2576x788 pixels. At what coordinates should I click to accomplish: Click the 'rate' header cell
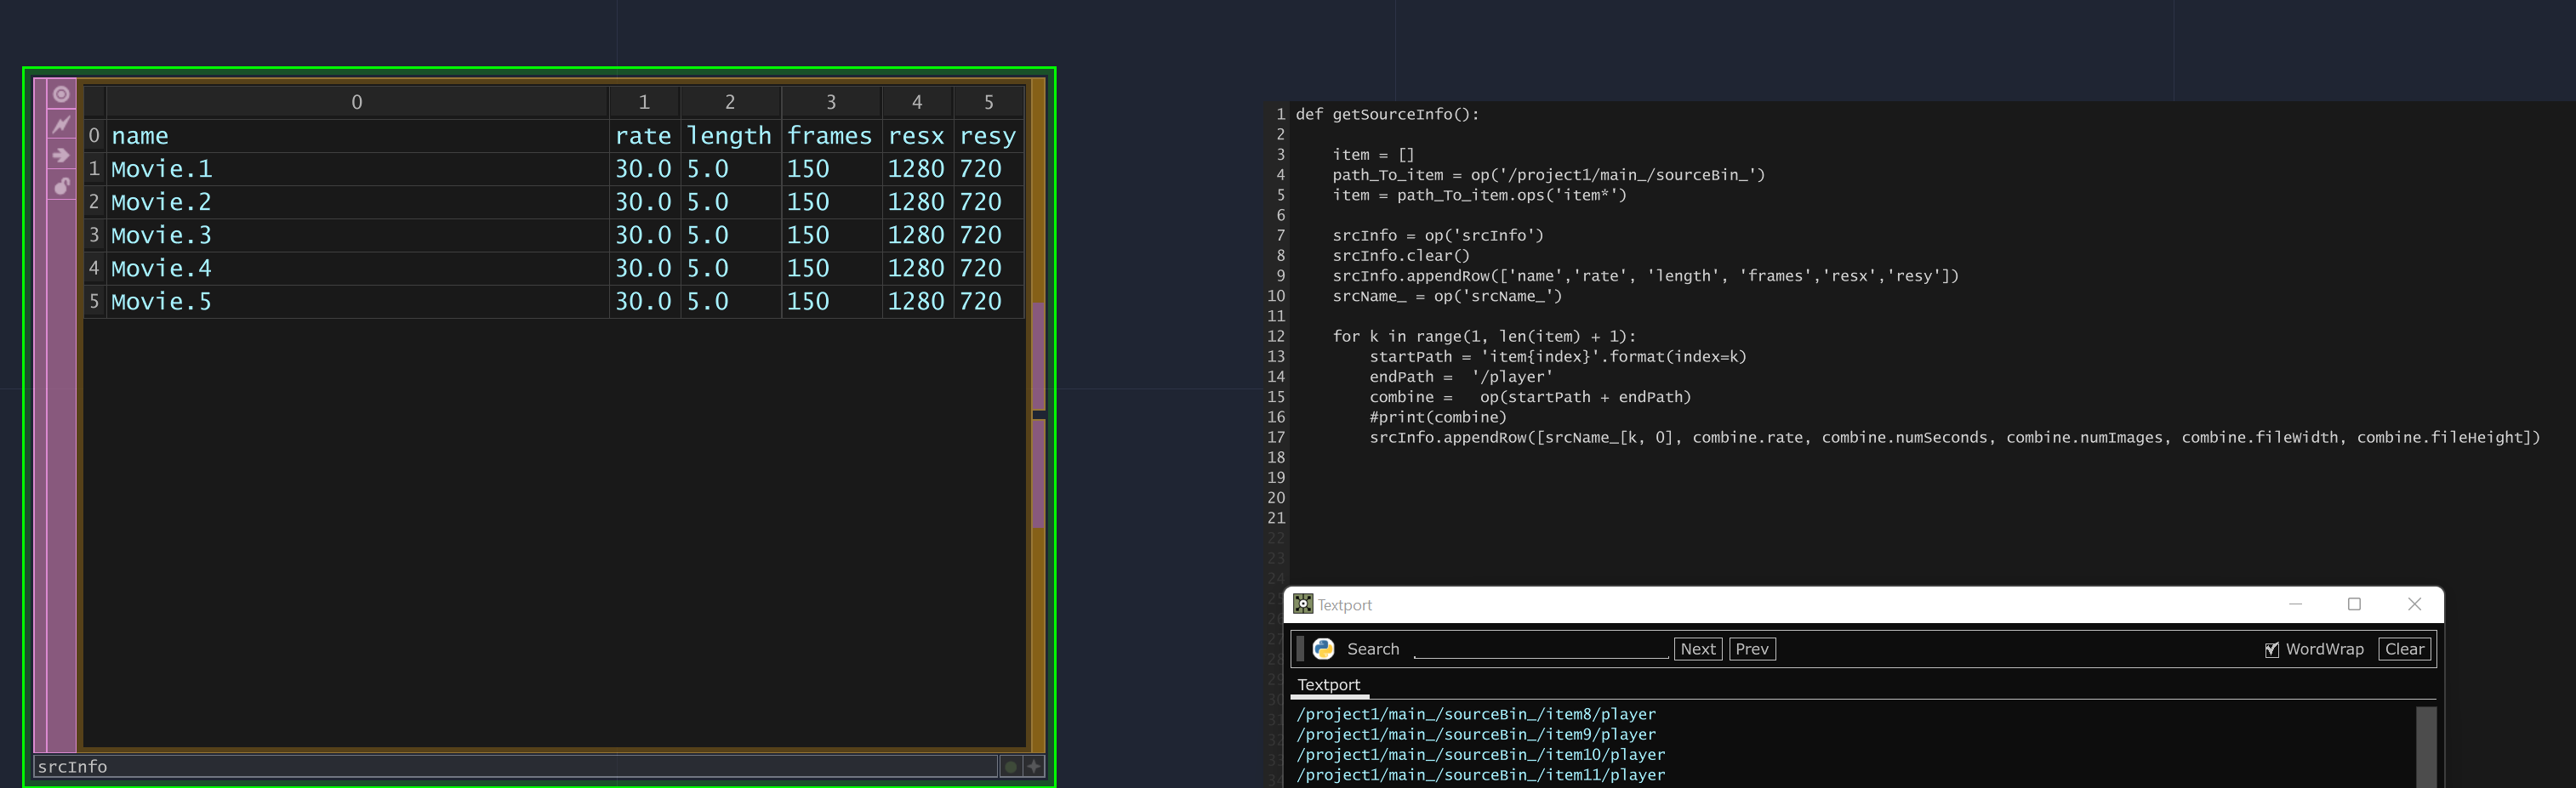(x=644, y=136)
